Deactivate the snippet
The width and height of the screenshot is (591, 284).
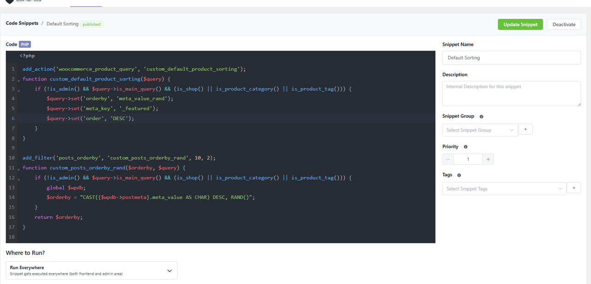point(564,24)
